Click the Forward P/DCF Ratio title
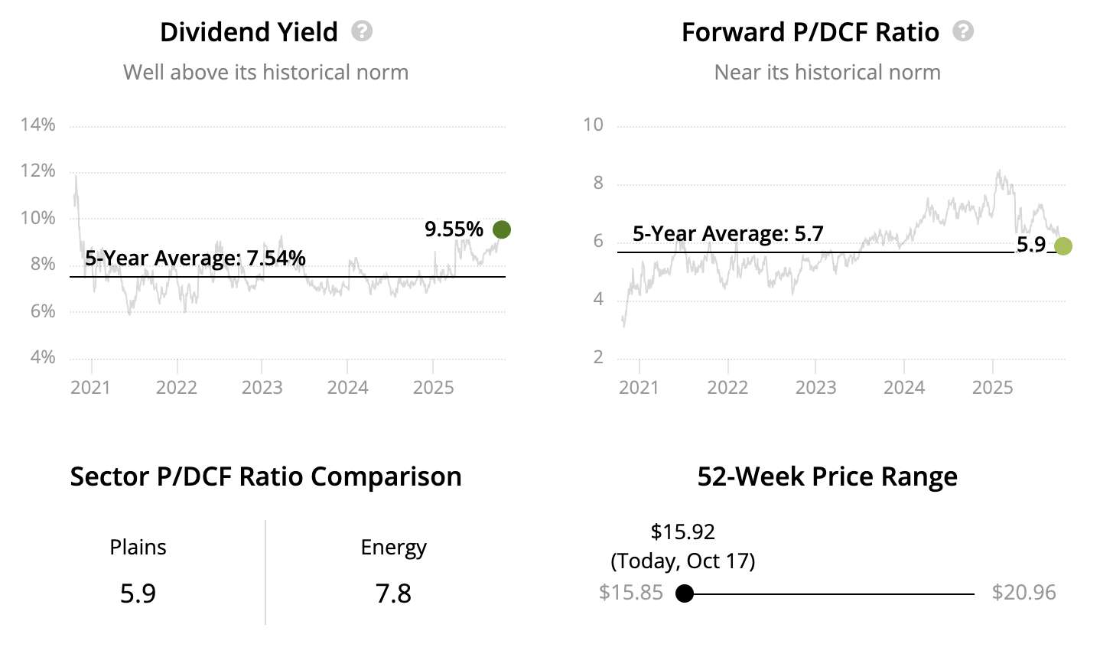Image resolution: width=1100 pixels, height=647 pixels. pos(810,32)
